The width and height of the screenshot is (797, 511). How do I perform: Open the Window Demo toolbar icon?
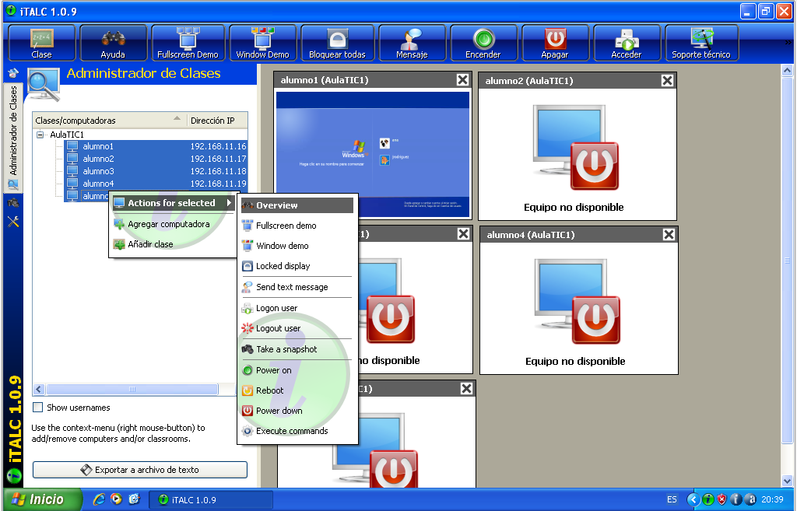coord(262,39)
